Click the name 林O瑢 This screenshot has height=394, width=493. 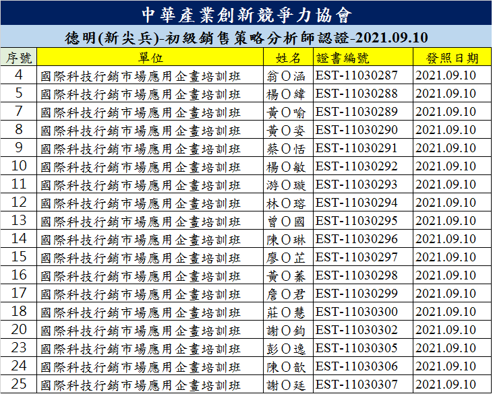click(x=286, y=204)
